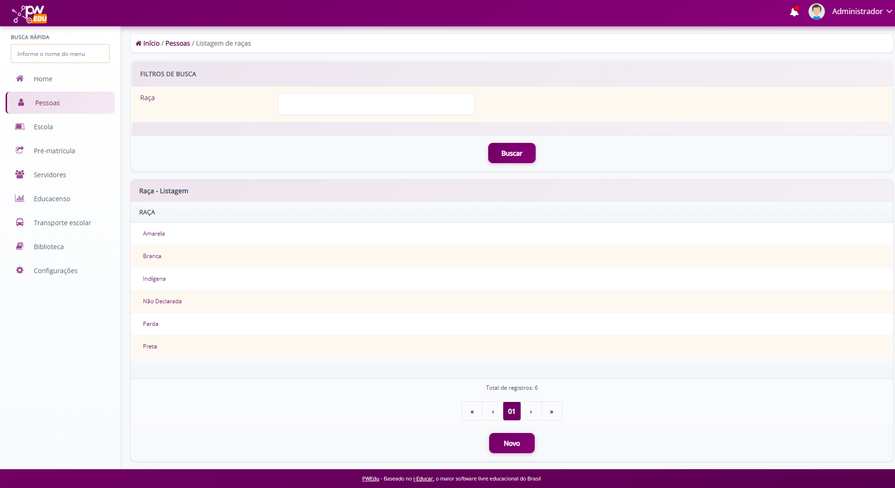The image size is (895, 488).
Task: Click the PW EDU logo
Action: [30, 14]
